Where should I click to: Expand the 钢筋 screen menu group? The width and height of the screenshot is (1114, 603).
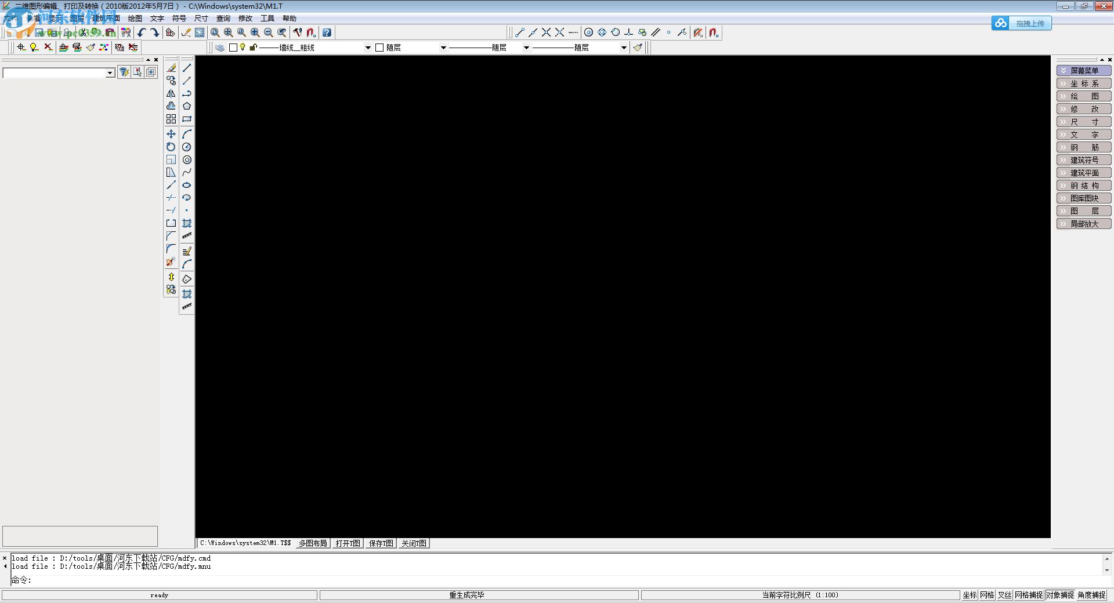click(1084, 147)
